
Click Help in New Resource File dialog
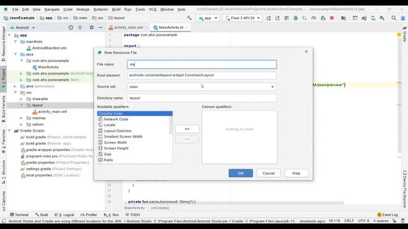(x=296, y=173)
